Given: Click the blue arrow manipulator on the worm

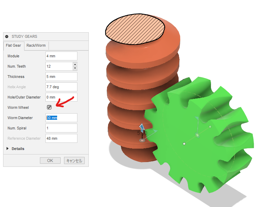Looking at the screenshot, I should pos(141,128).
